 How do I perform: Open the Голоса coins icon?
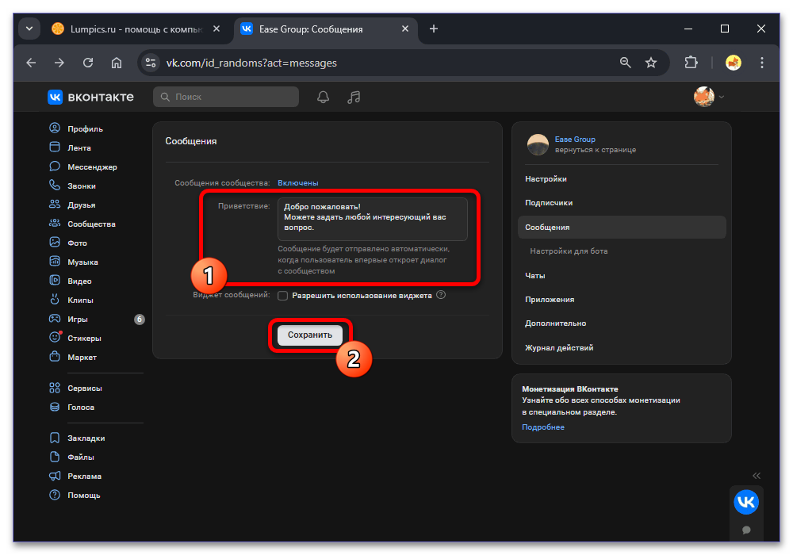tap(55, 407)
